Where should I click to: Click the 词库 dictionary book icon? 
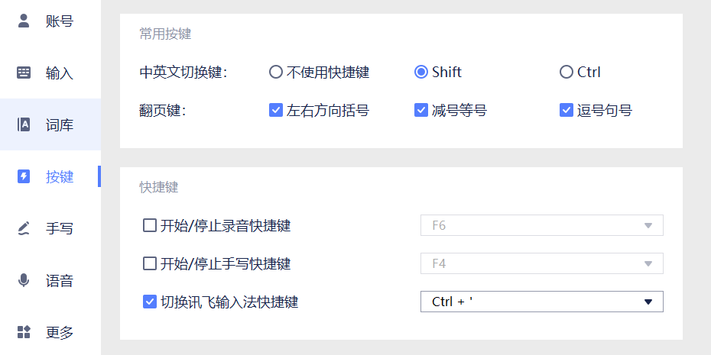24,124
